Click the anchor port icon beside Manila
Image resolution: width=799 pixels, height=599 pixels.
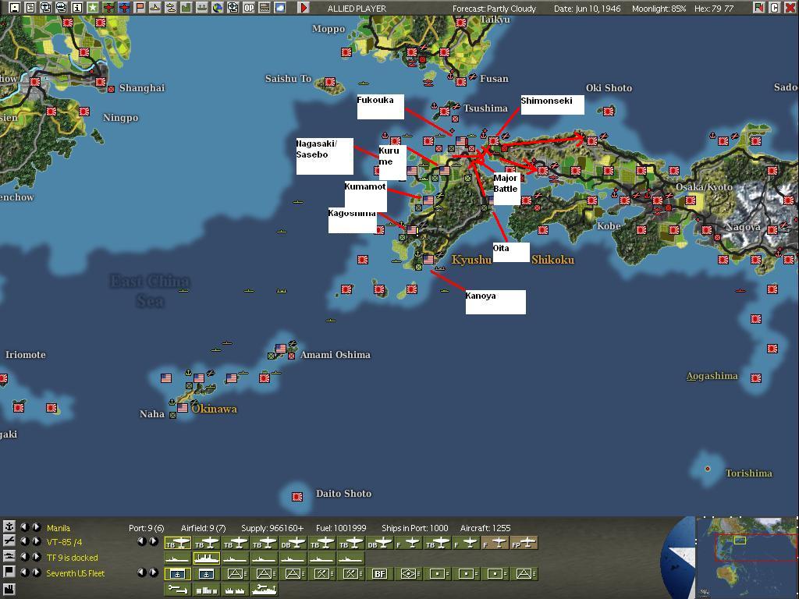[9, 526]
